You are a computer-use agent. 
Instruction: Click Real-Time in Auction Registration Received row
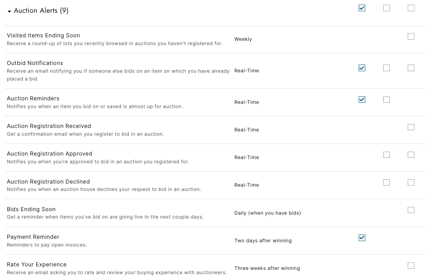click(x=247, y=130)
